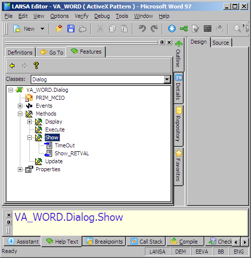The image size is (251, 258).
Task: Open the Compile tab
Action: point(185,242)
